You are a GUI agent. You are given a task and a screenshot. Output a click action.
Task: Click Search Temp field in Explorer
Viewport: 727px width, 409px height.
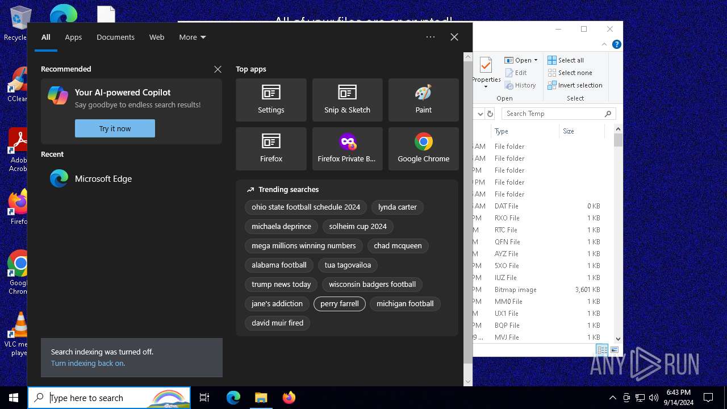(559, 114)
